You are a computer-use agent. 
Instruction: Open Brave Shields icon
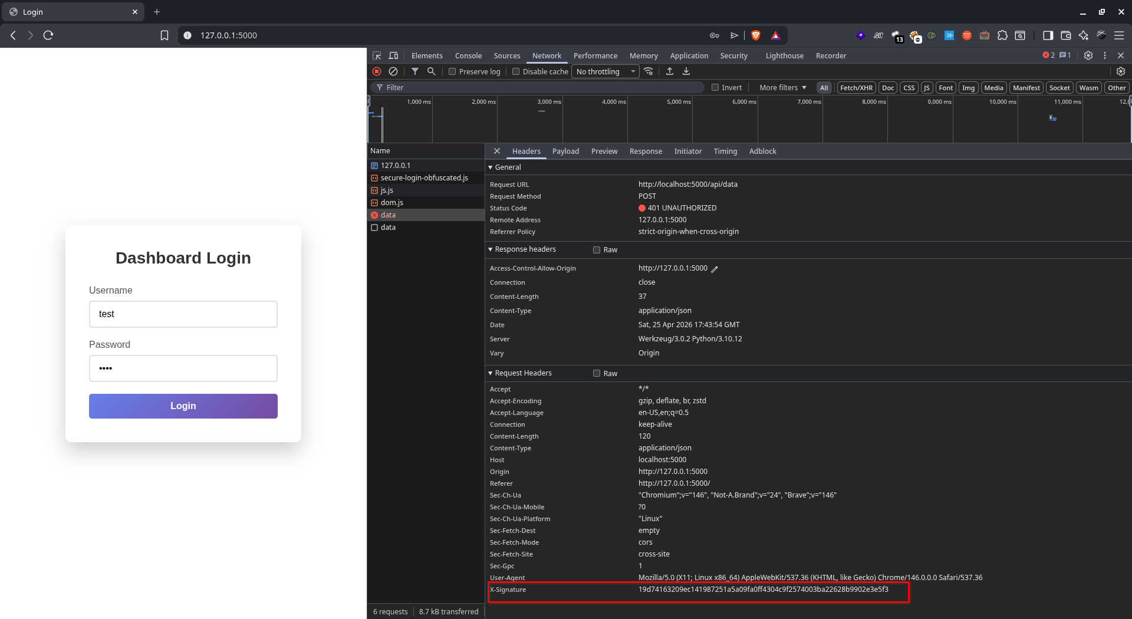pyautogui.click(x=756, y=35)
